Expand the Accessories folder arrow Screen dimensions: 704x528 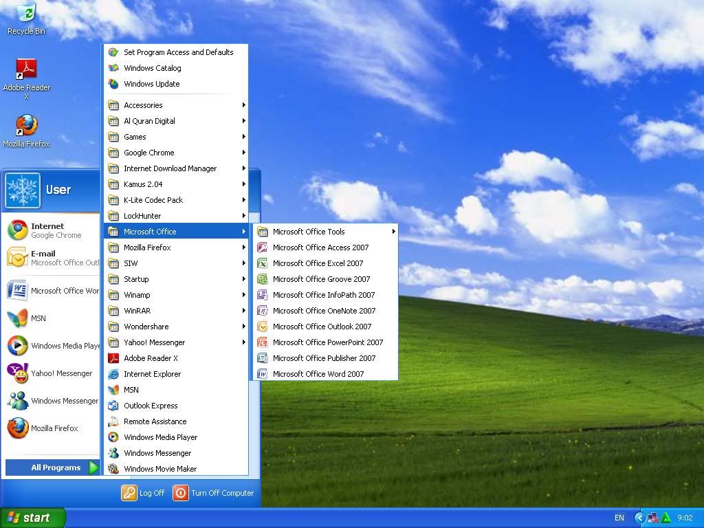[x=243, y=105]
